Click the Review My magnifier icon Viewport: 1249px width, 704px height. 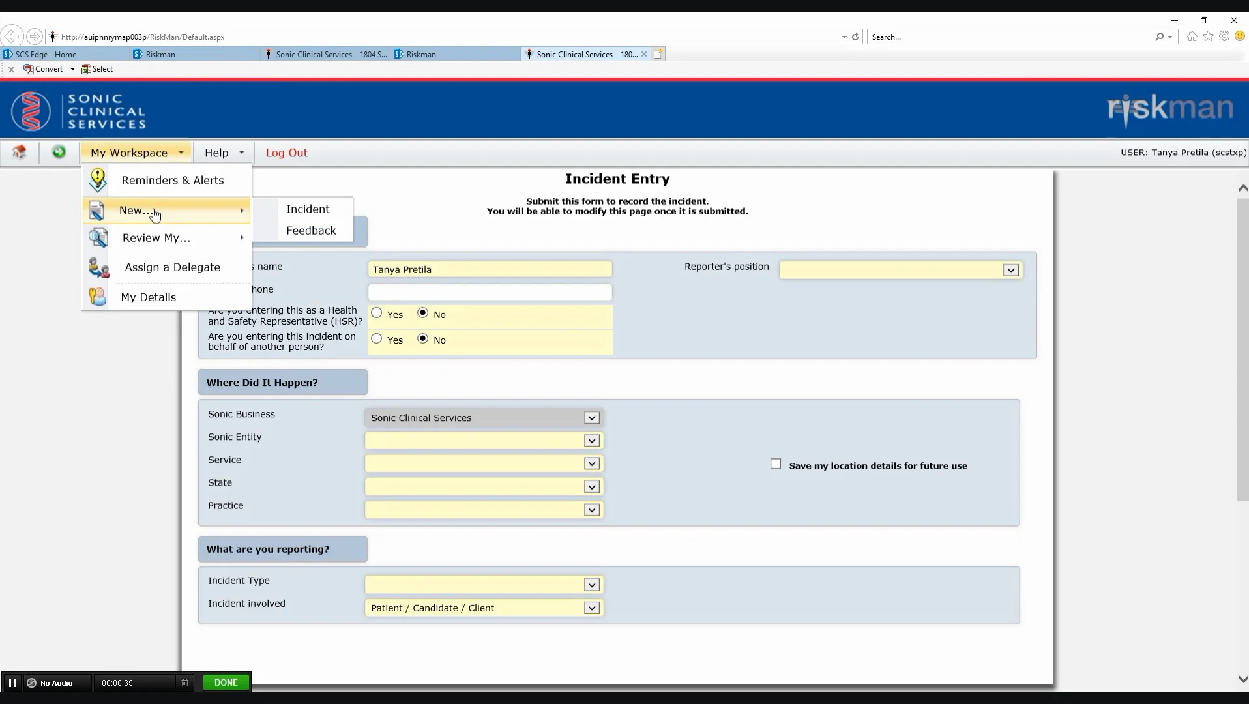[x=98, y=238]
